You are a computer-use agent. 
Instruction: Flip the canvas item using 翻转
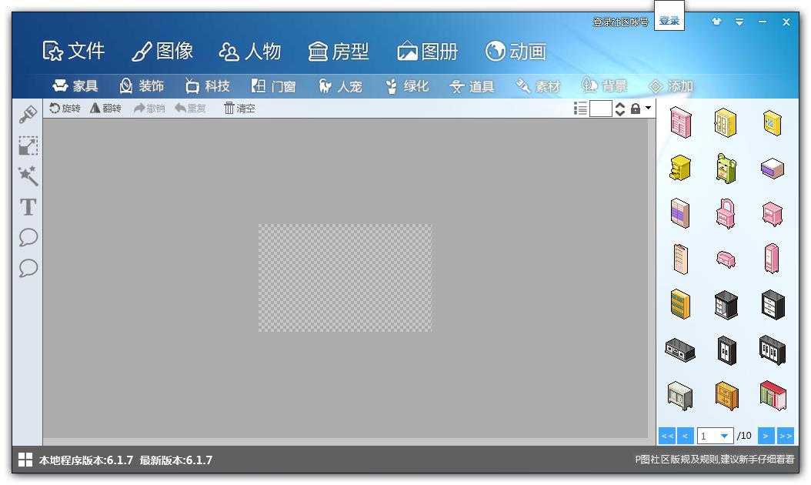pyautogui.click(x=106, y=109)
